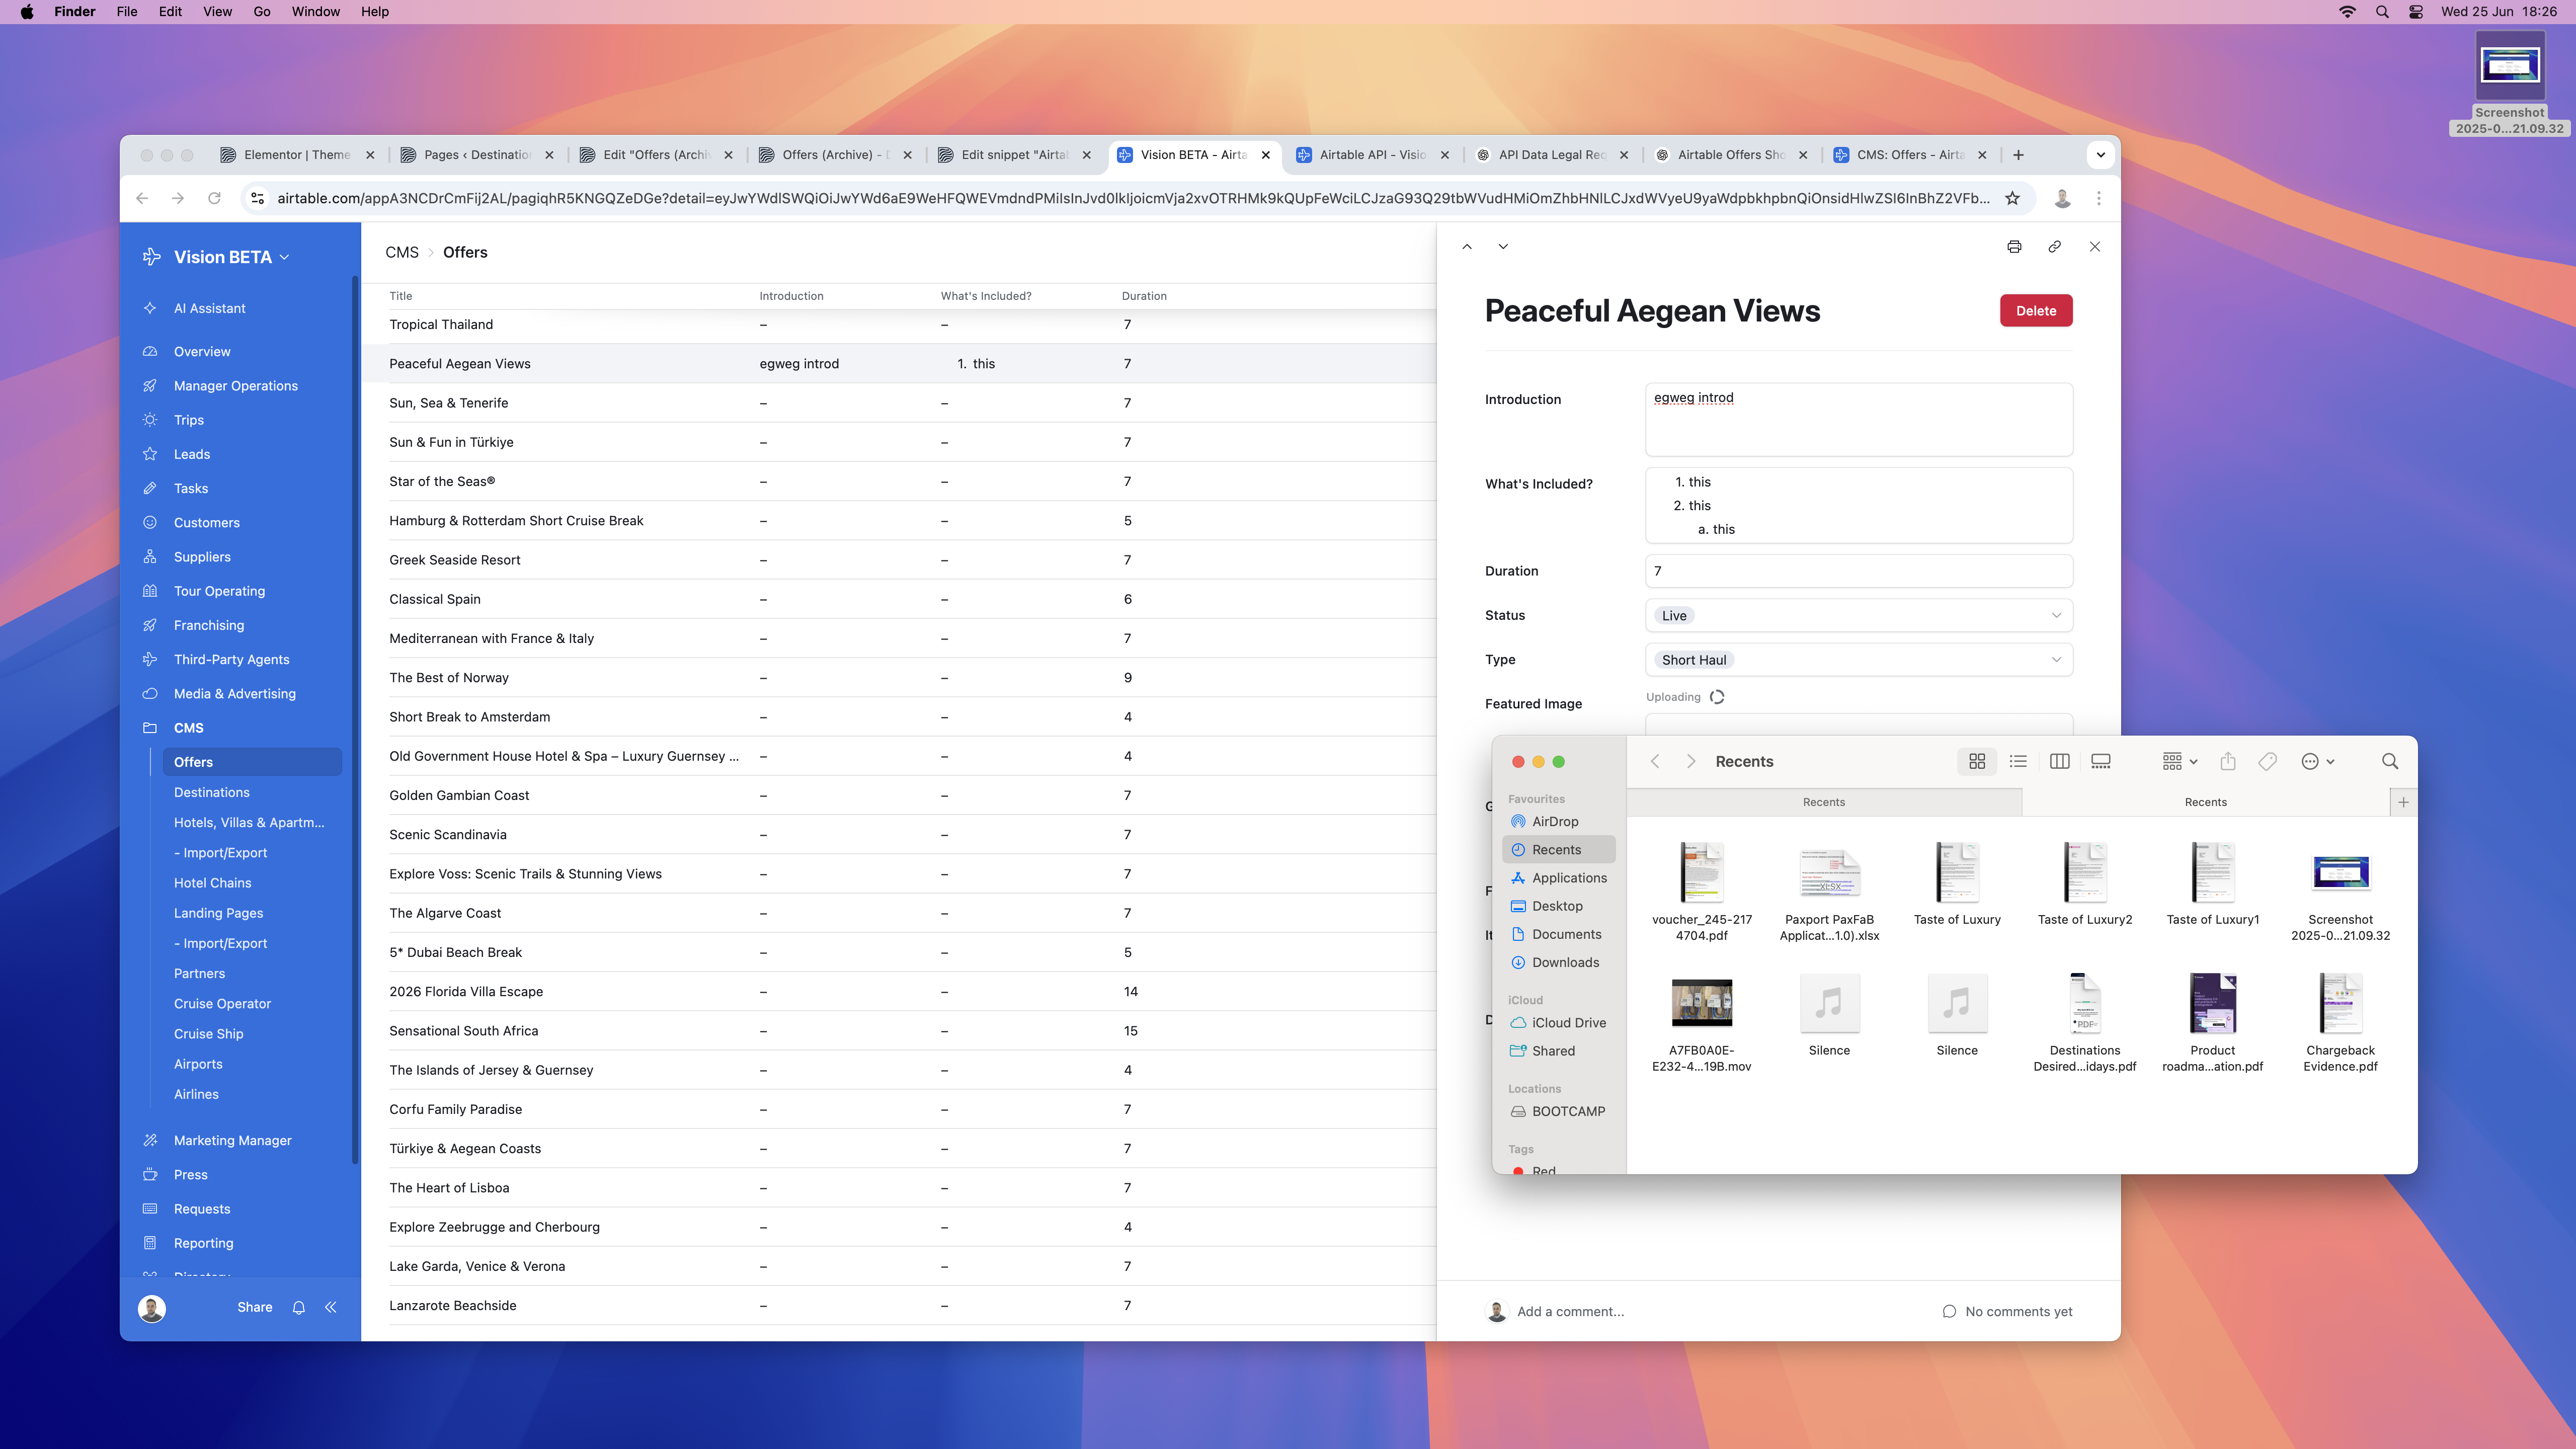Screen dimensions: 2576x1449
Task: Go to previous record with up chevron
Action: [x=1467, y=247]
